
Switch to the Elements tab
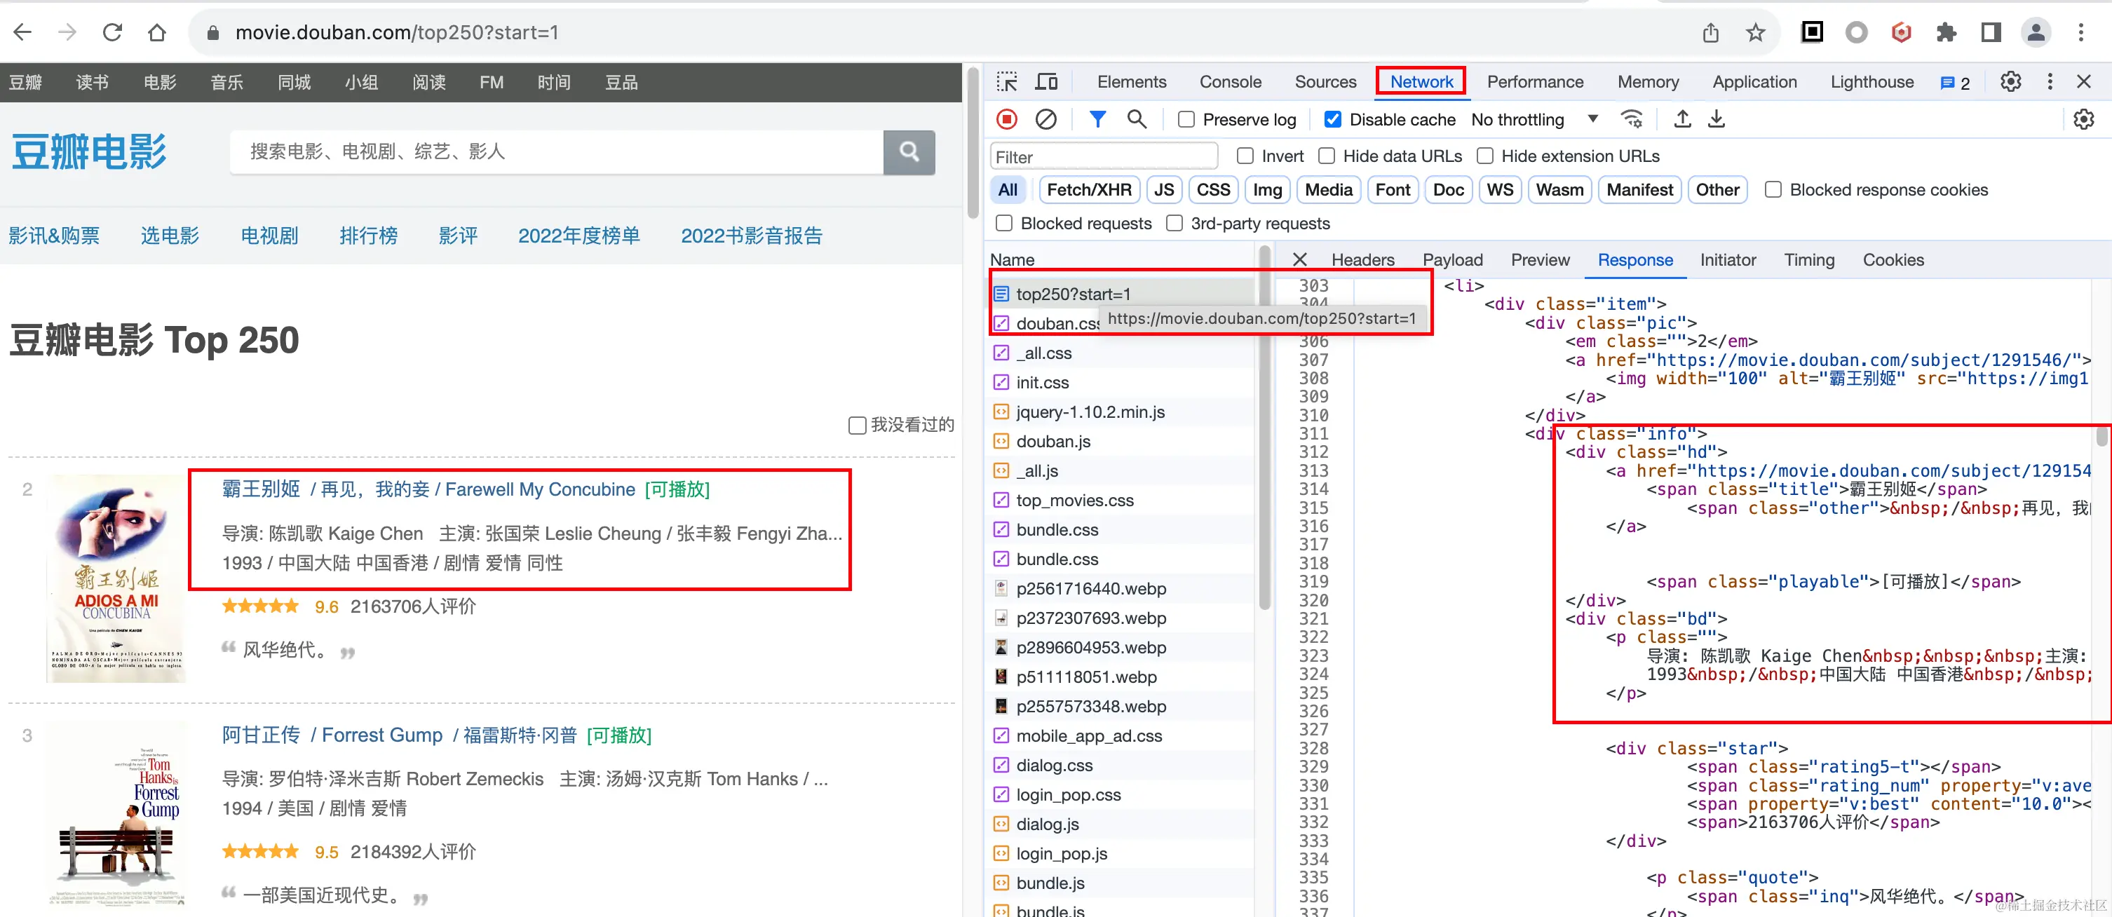(x=1132, y=82)
